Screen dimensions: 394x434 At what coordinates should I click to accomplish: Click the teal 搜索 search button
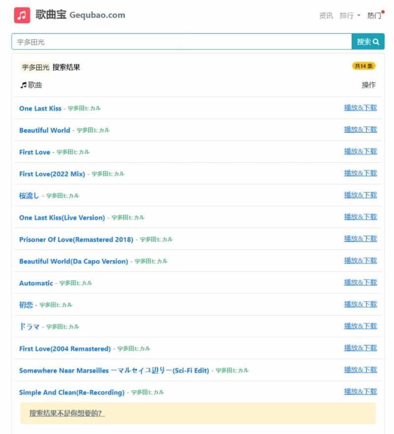coord(368,42)
